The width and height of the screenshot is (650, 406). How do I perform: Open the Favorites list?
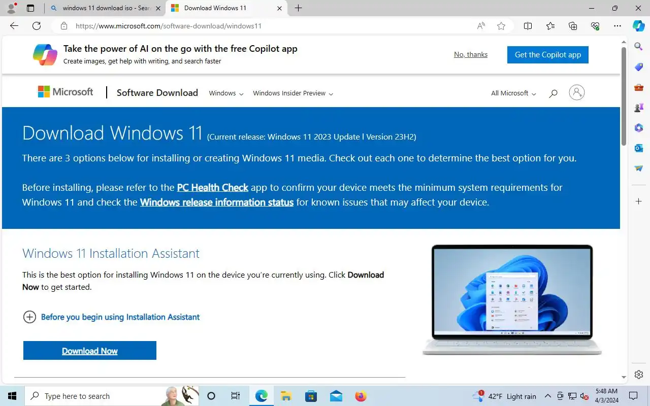click(550, 26)
